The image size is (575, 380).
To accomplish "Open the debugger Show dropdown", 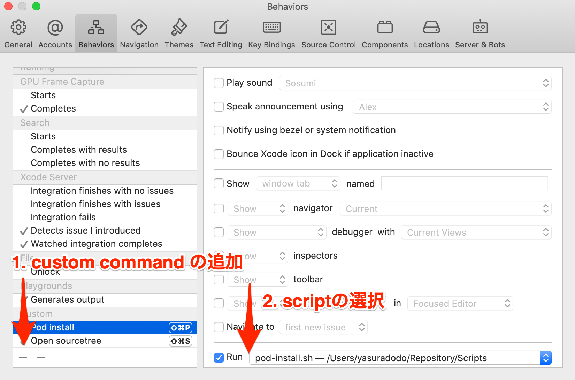I will pyautogui.click(x=277, y=232).
